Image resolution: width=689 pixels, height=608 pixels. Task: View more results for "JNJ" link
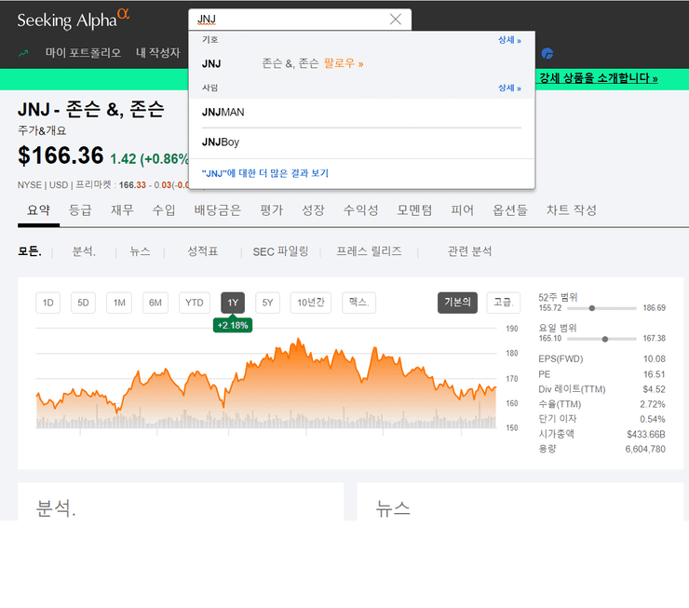click(x=265, y=173)
